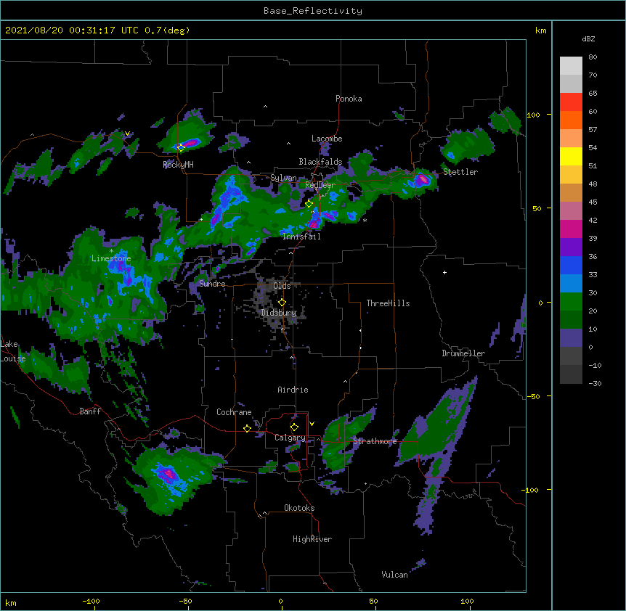
Task: Select the white-gray swatch between 80 and 70
Action: [571, 66]
